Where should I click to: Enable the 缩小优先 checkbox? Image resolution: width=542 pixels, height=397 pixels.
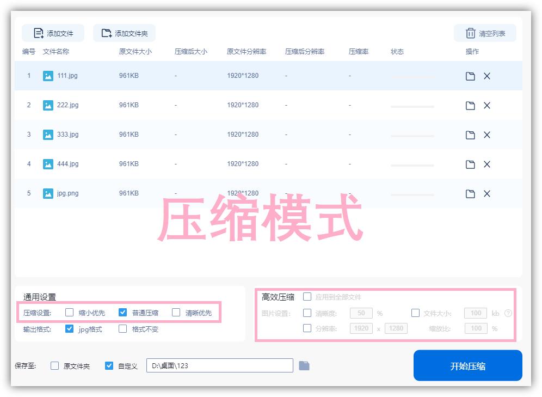pos(69,313)
